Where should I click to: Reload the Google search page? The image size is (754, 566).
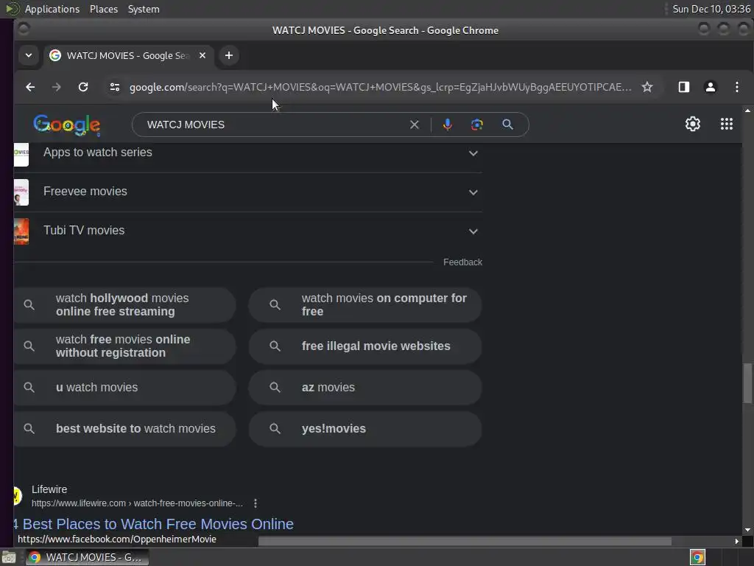pos(83,87)
